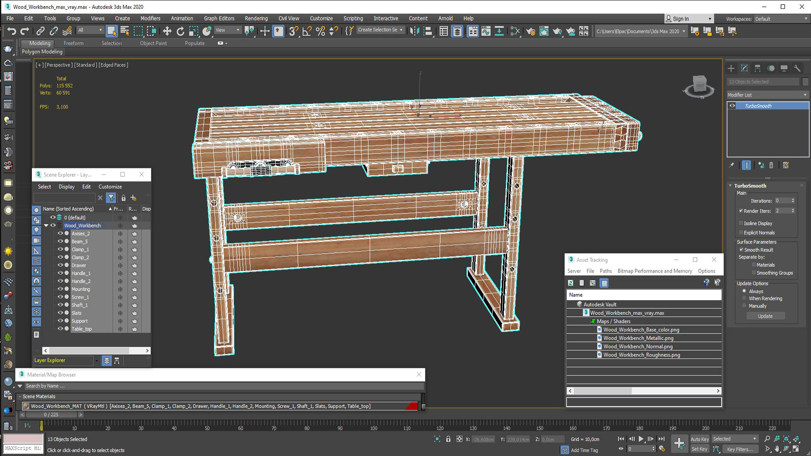This screenshot has width=811, height=456.
Task: Collapse the TurboSmooth rollout
Action: [730, 186]
